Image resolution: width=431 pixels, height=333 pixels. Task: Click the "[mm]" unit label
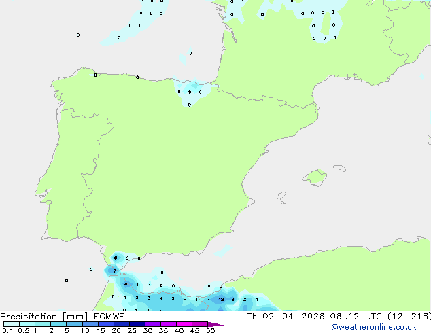coord(75,317)
